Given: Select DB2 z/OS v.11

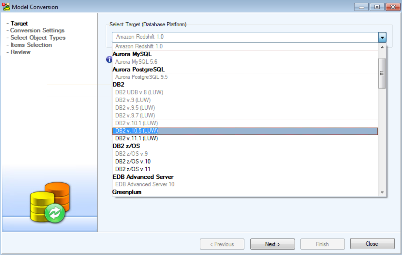Looking at the screenshot, I should (x=245, y=169).
